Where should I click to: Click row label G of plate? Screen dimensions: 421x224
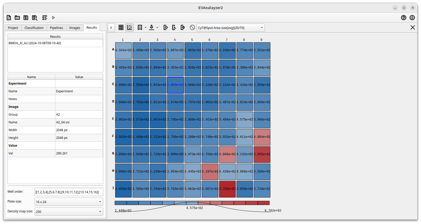tap(113, 153)
